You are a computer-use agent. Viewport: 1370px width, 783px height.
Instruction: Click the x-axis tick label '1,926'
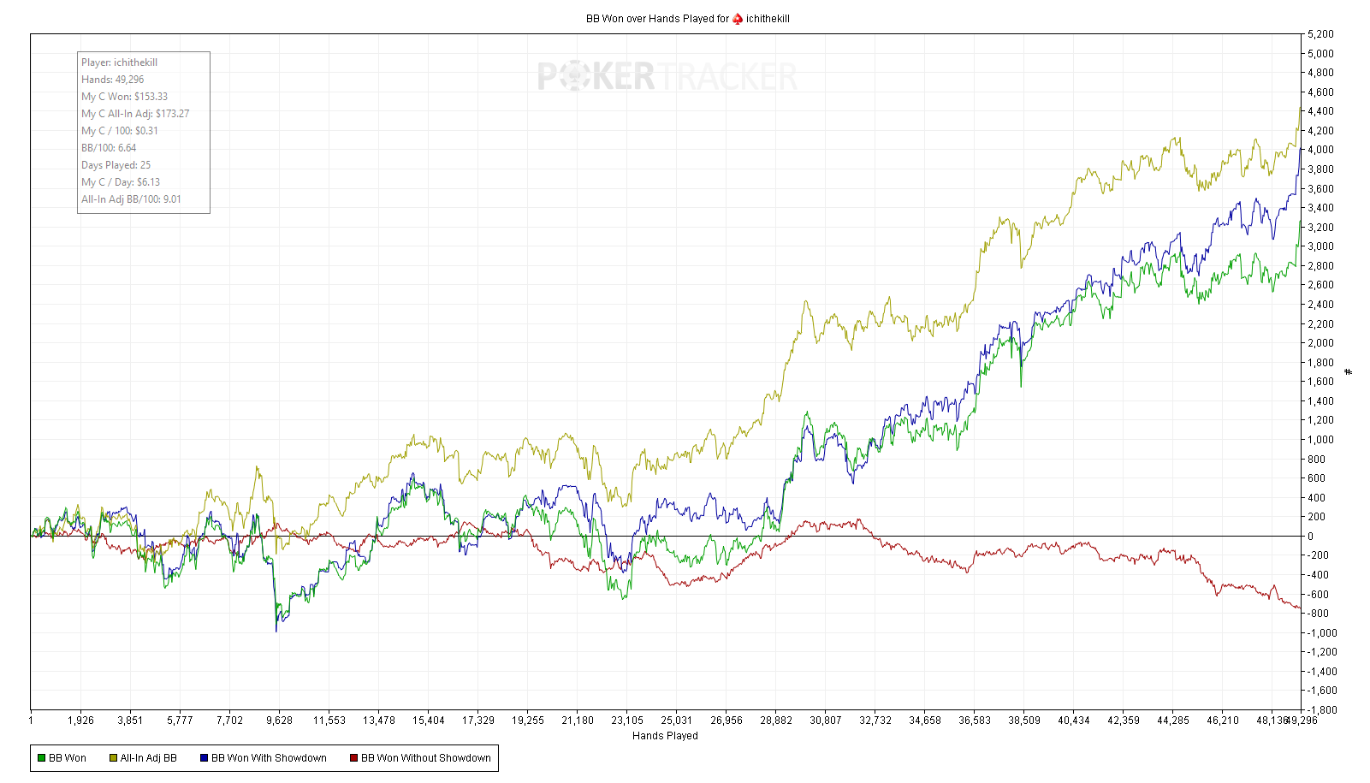(x=80, y=721)
